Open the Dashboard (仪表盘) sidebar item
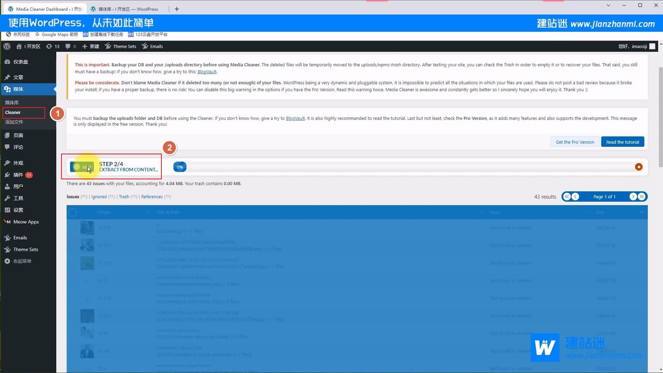 [x=20, y=62]
